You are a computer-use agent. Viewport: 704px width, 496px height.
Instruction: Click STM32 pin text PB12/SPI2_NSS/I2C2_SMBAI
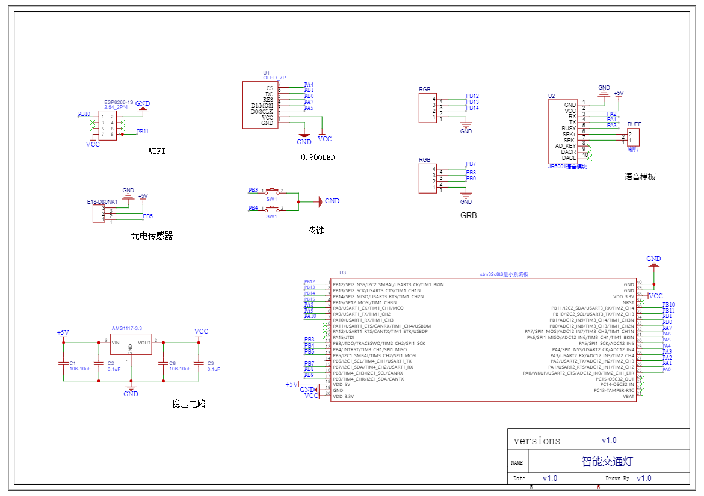click(388, 285)
